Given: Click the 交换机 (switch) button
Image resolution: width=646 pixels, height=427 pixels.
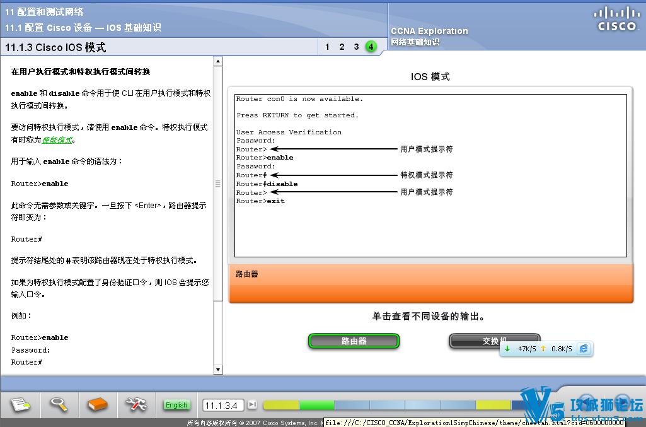Looking at the screenshot, I should pyautogui.click(x=494, y=341).
